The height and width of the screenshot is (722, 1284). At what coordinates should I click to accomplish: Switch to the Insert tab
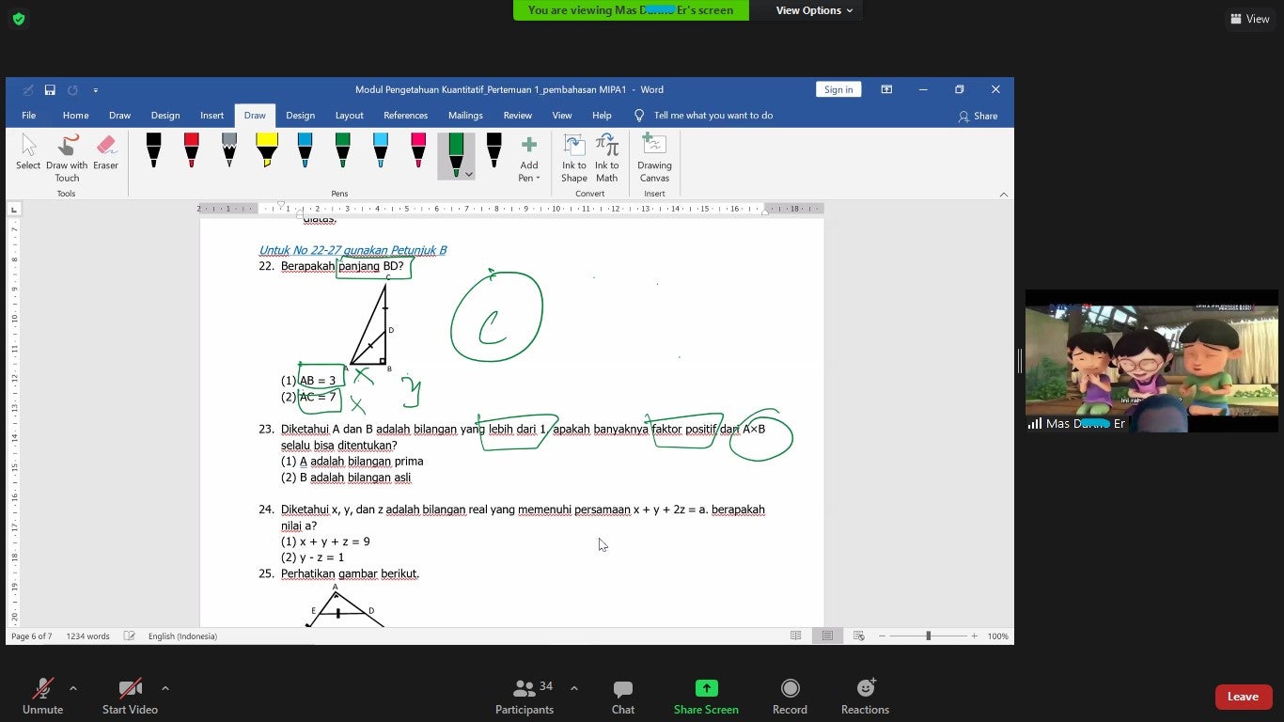point(211,116)
